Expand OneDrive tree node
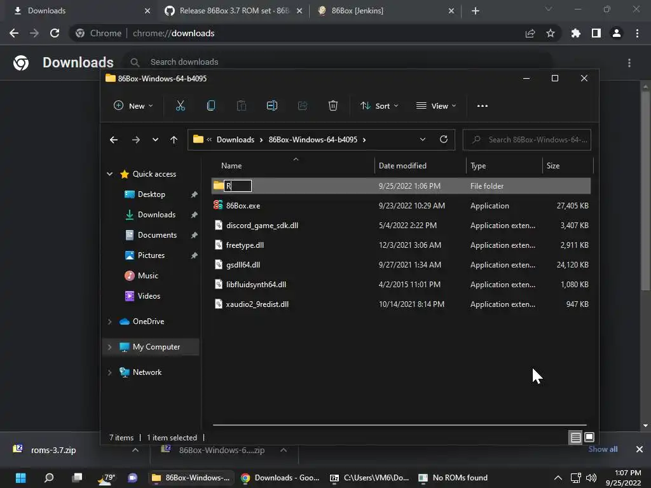This screenshot has width=651, height=488. coord(109,322)
